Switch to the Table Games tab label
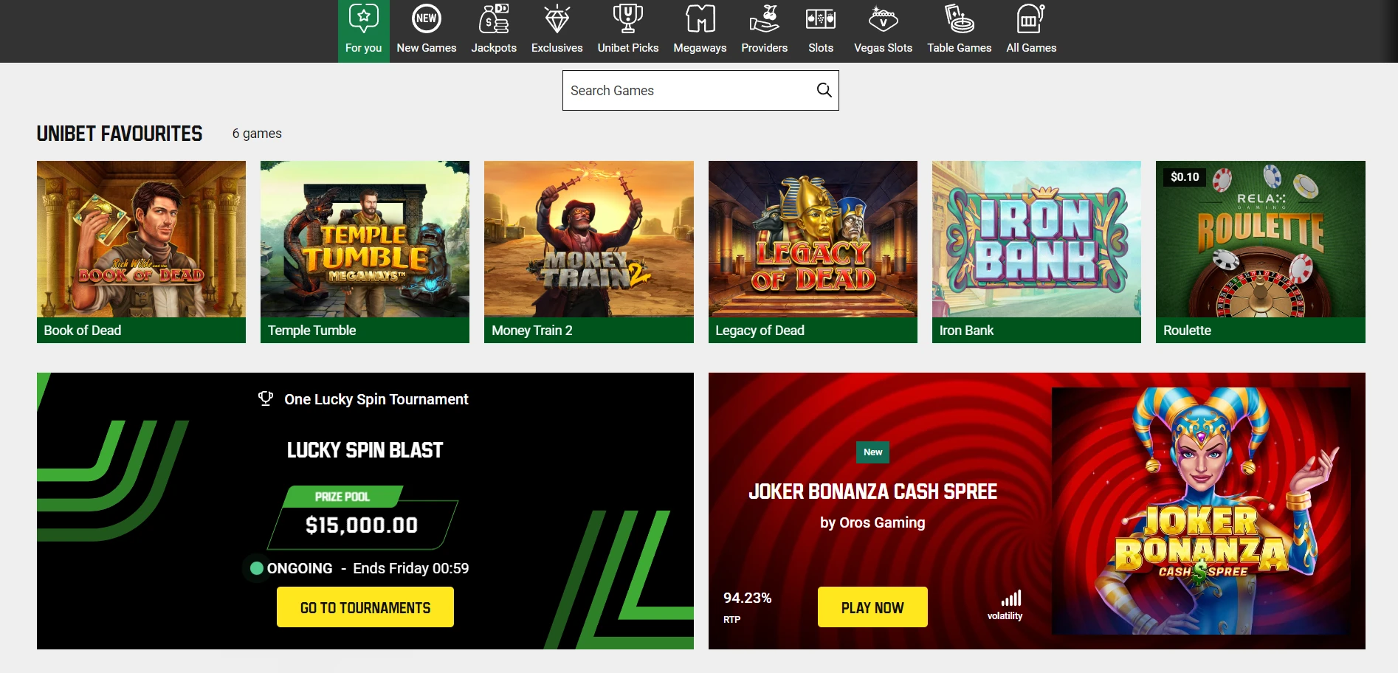 coord(959,48)
